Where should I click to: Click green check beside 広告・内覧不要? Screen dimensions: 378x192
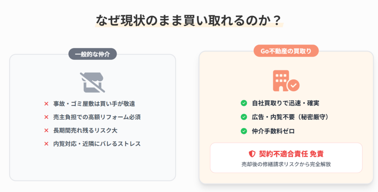pos(244,117)
